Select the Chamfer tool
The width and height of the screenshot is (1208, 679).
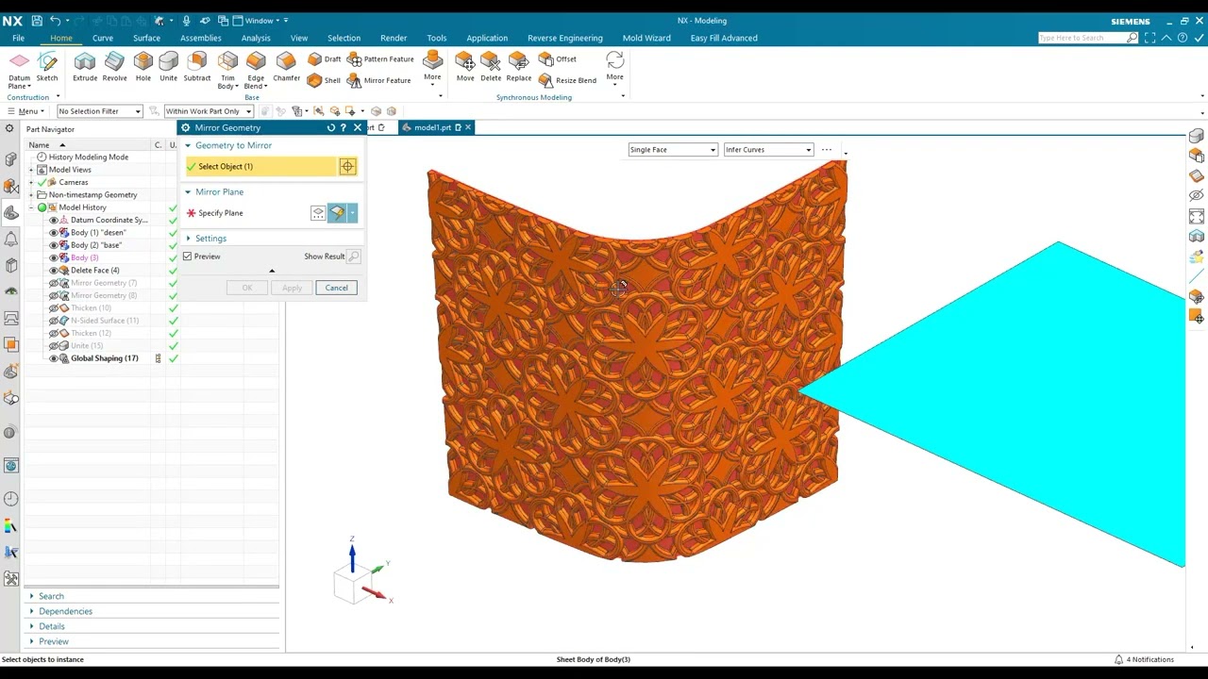click(286, 67)
